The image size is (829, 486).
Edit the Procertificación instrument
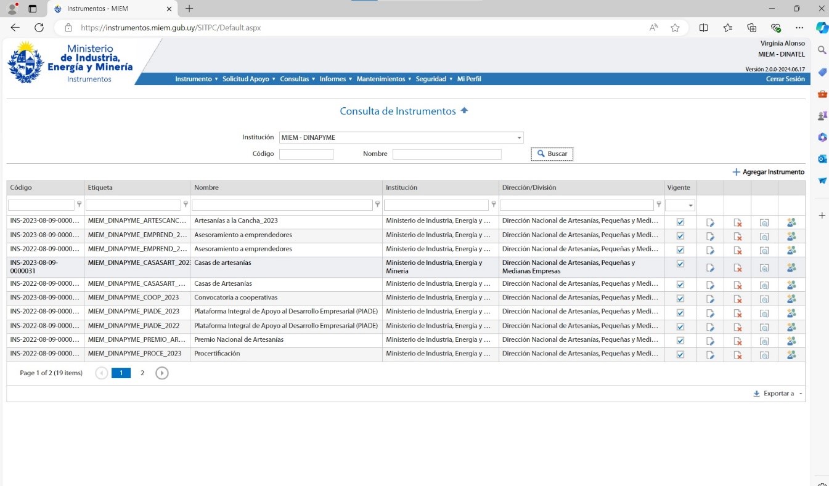(x=710, y=355)
